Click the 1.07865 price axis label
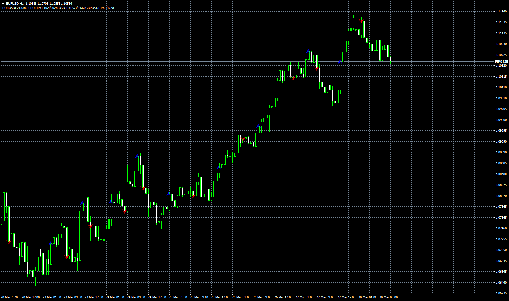This screenshot has width=509, height=301. click(501, 207)
